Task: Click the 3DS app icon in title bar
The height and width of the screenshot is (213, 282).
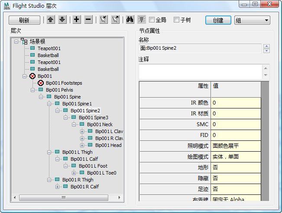Action: click(7, 6)
